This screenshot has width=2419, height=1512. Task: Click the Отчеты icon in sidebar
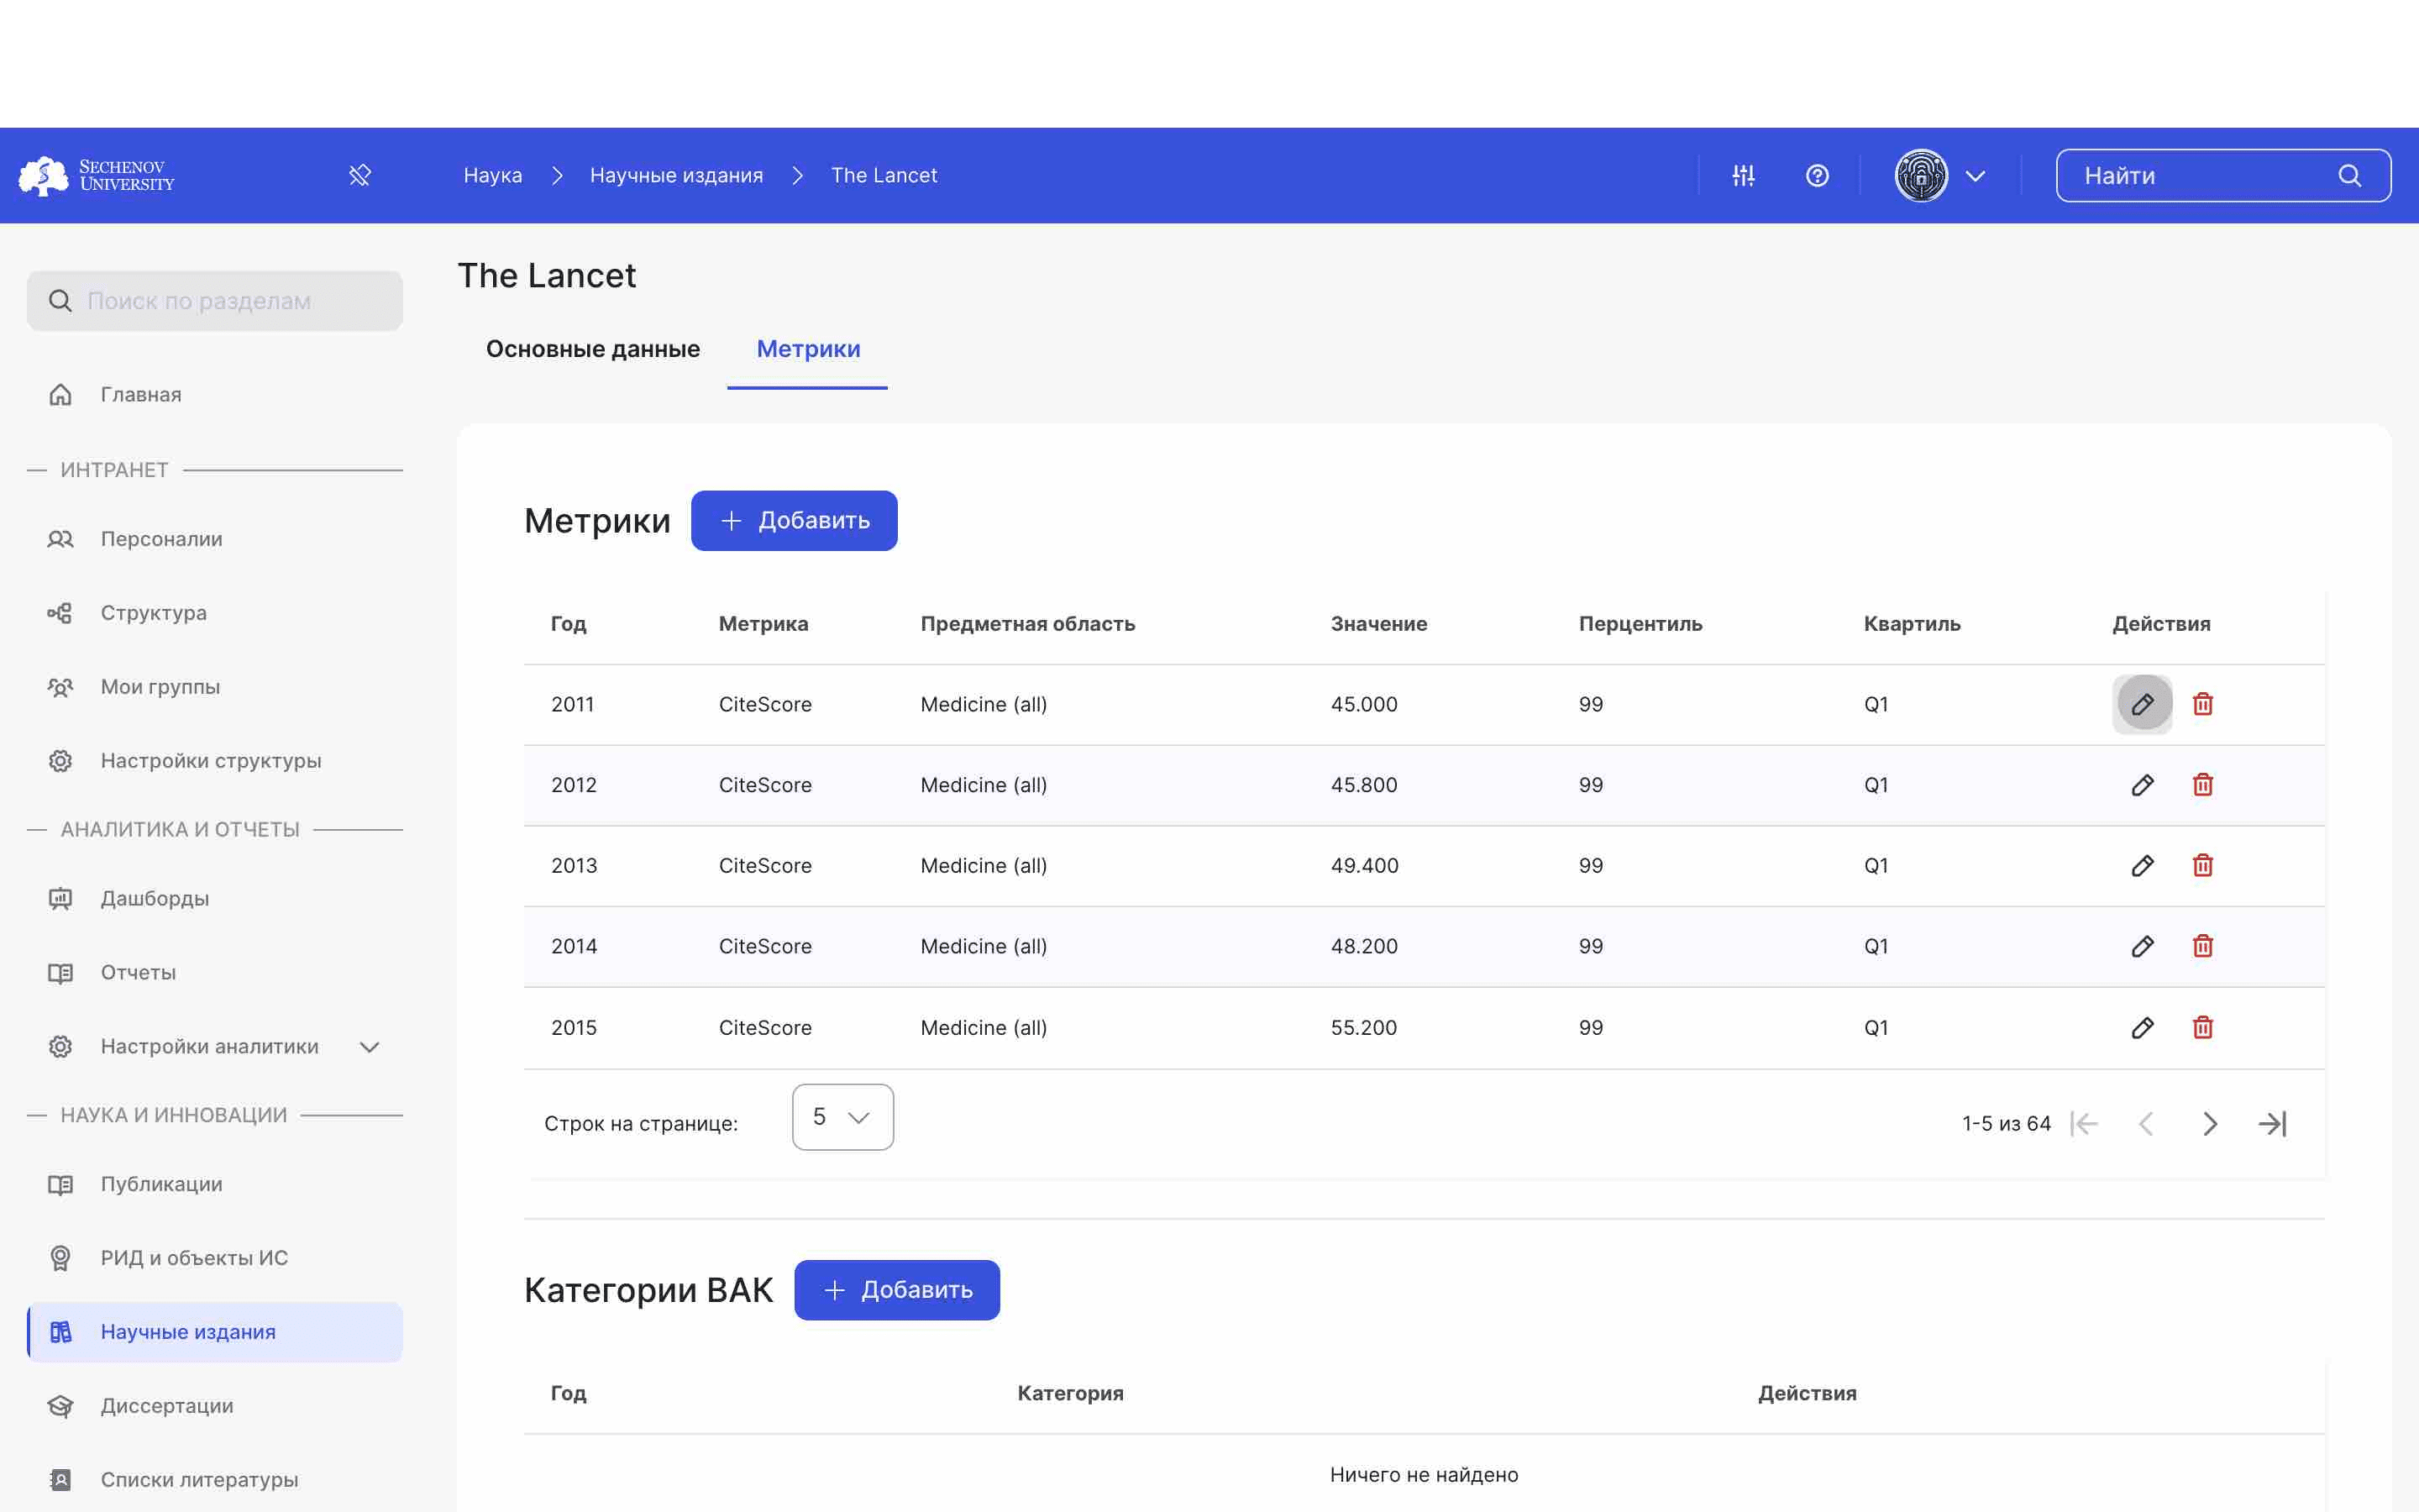(60, 973)
